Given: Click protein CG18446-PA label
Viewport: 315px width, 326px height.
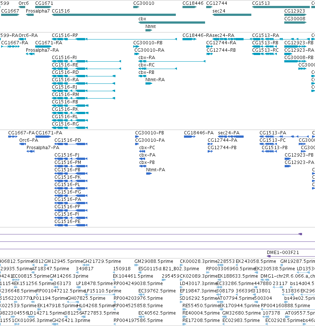Looking at the screenshot, I should pyautogui.click(x=199, y=133).
